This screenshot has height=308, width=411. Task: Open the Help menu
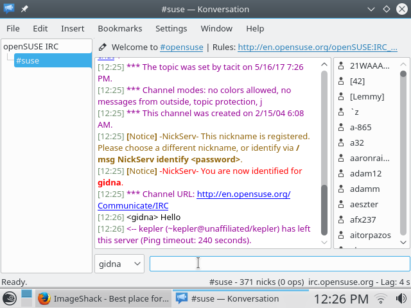[255, 28]
